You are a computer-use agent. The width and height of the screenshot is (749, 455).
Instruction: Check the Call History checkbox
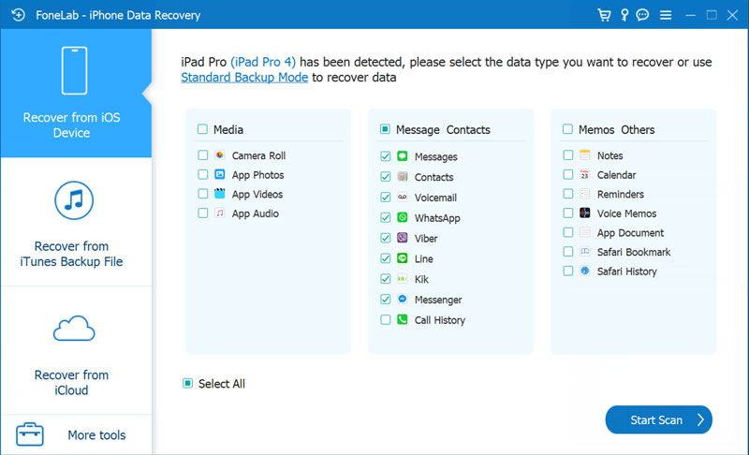(386, 320)
